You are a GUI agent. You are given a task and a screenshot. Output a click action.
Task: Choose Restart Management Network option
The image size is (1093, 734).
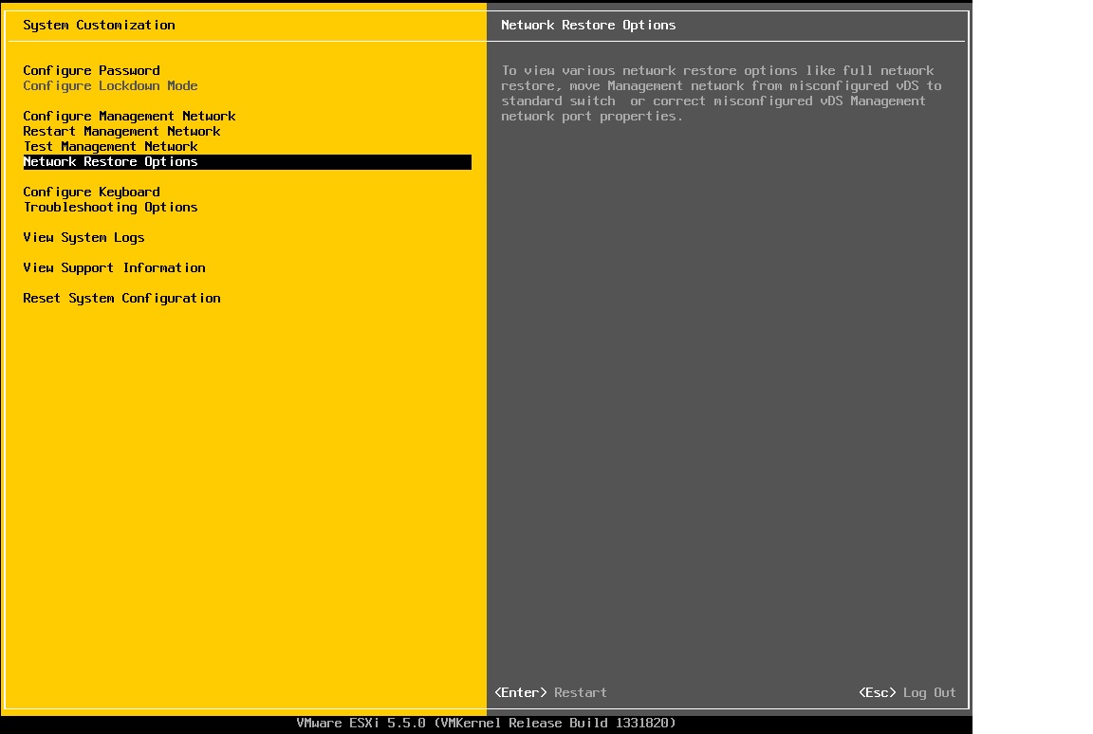click(x=121, y=132)
